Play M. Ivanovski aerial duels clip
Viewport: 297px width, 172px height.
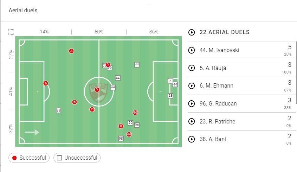(x=192, y=50)
